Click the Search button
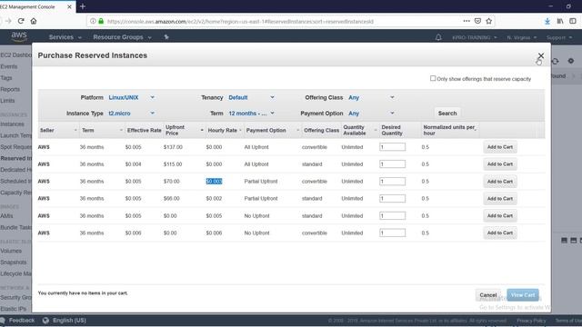582x327 pixels. point(447,113)
